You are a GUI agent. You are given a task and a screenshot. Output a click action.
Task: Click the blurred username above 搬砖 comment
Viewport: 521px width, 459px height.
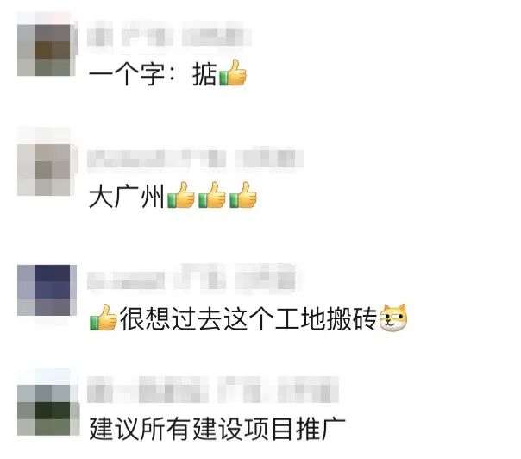coord(191,280)
